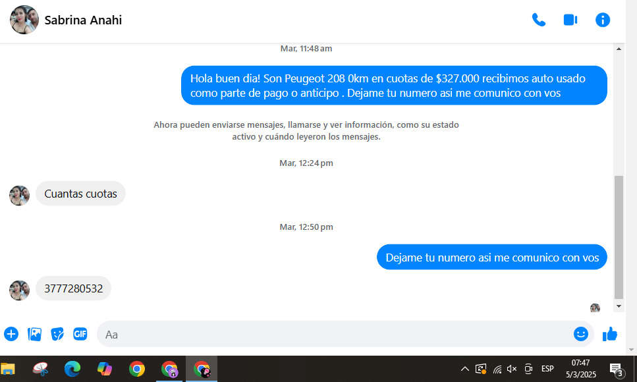Open conversation information panel
This screenshot has height=382, width=637.
(x=602, y=20)
